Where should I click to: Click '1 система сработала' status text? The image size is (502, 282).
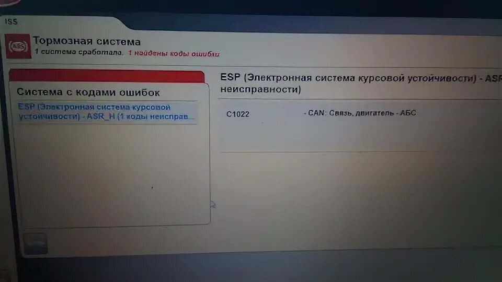click(x=78, y=52)
